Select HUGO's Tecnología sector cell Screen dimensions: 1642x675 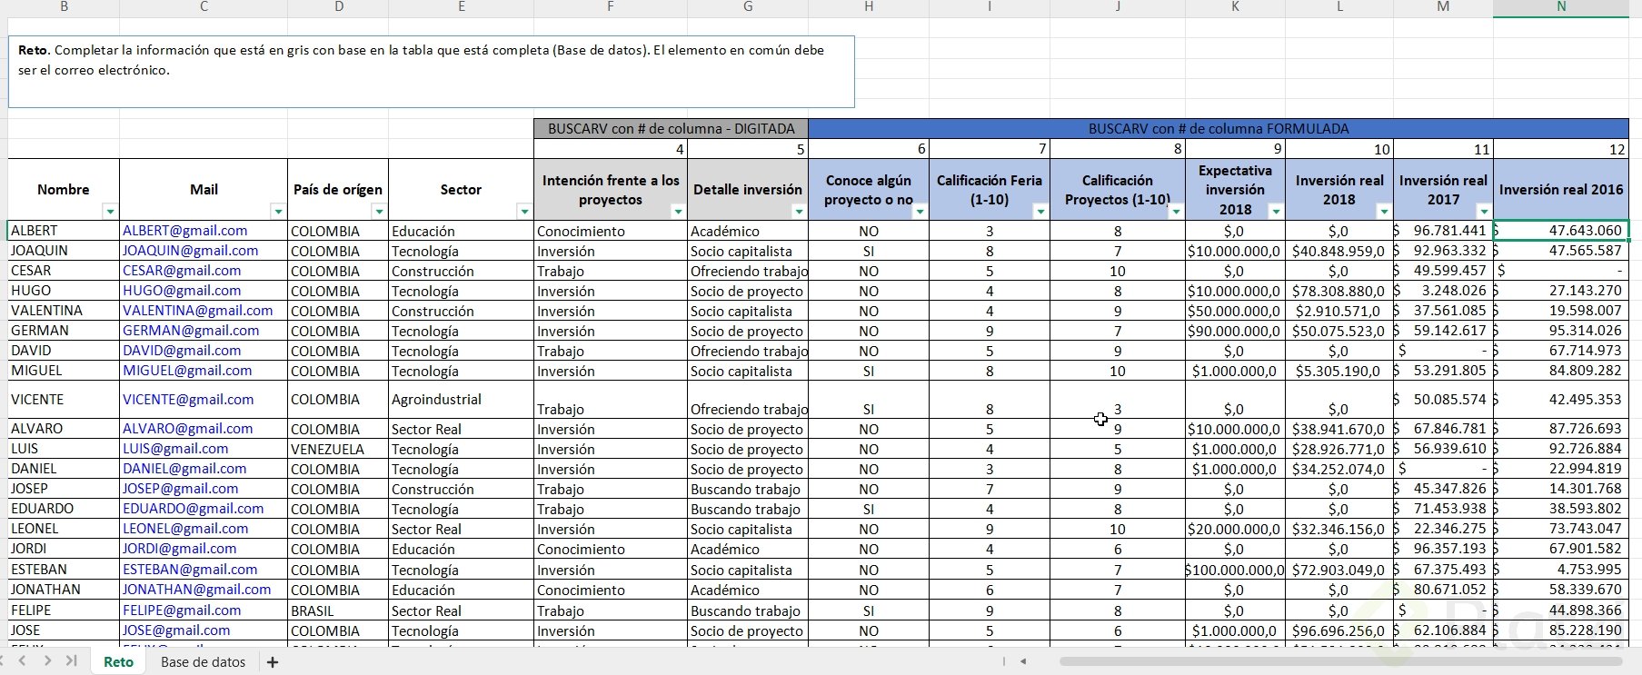461,291
